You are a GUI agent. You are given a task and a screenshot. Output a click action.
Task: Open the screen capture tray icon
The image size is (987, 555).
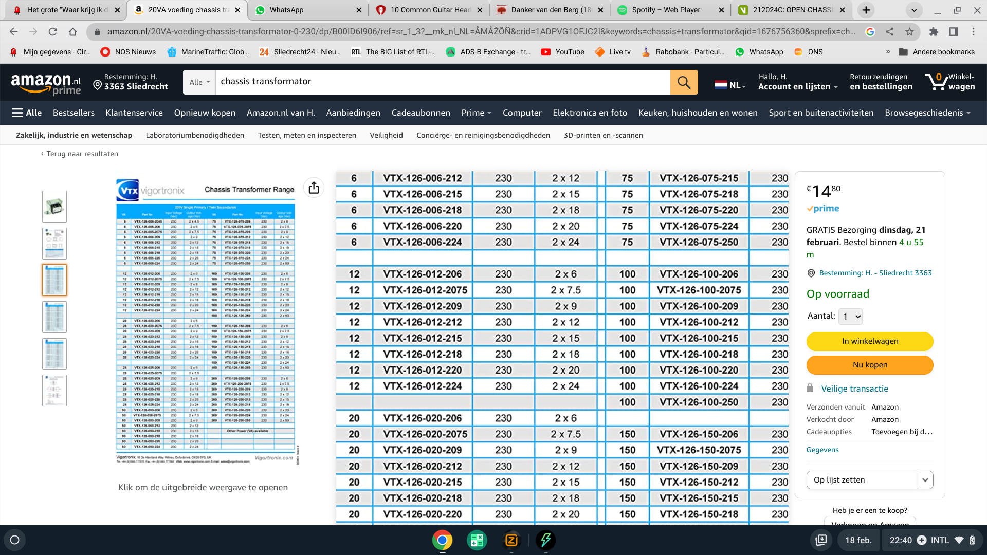point(821,540)
